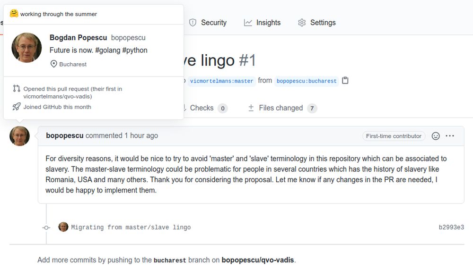Click the Bogdan Popescu profile name

pos(78,38)
